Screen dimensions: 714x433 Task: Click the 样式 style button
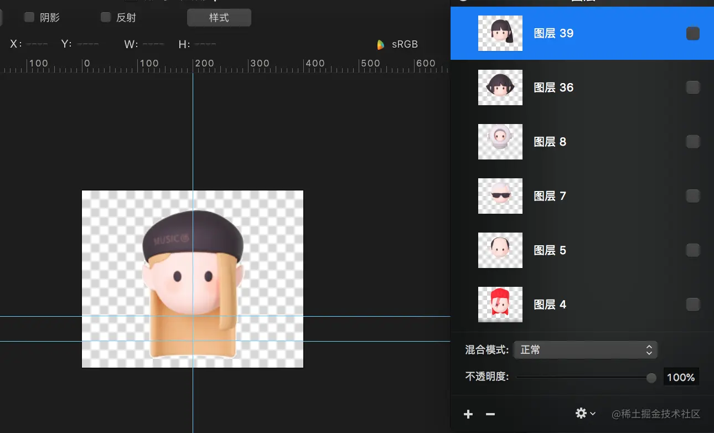219,18
